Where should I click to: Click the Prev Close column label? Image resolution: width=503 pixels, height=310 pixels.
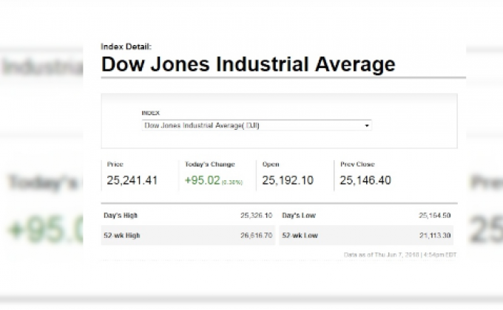357,164
